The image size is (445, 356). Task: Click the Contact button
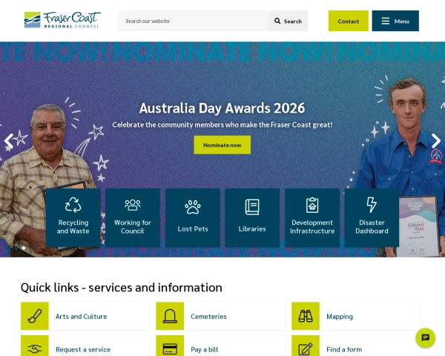(x=349, y=21)
